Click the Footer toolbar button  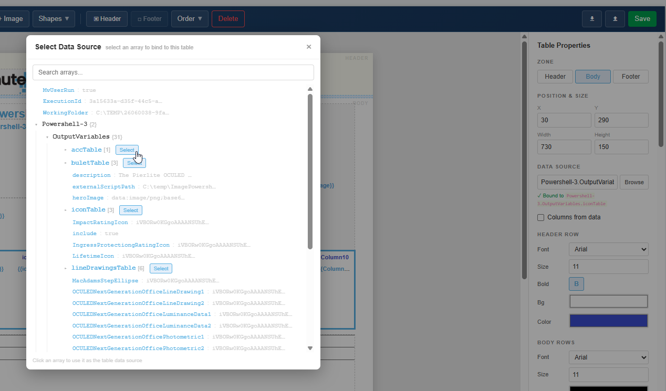pos(150,19)
